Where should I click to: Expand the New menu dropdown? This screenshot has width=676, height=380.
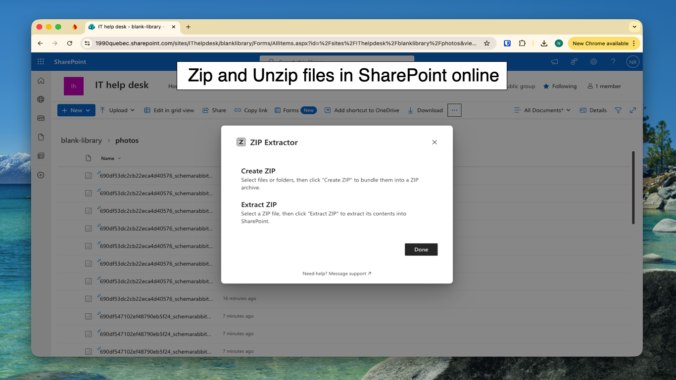(x=76, y=110)
